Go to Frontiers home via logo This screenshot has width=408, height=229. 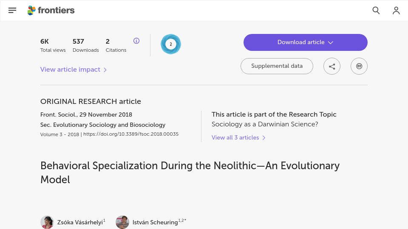(51, 10)
